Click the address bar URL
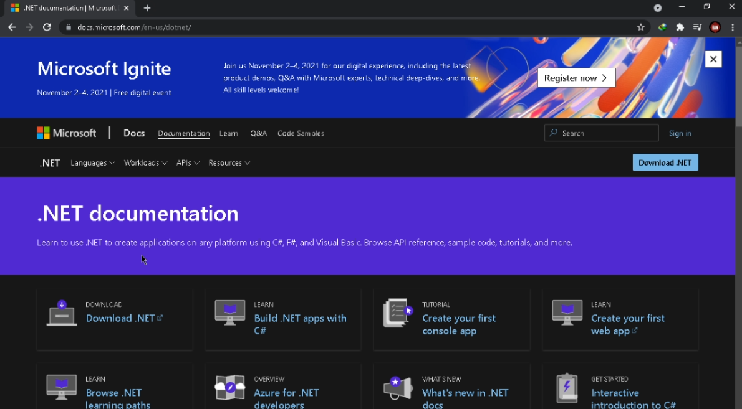Screen dimensions: 742x409 point(134,27)
